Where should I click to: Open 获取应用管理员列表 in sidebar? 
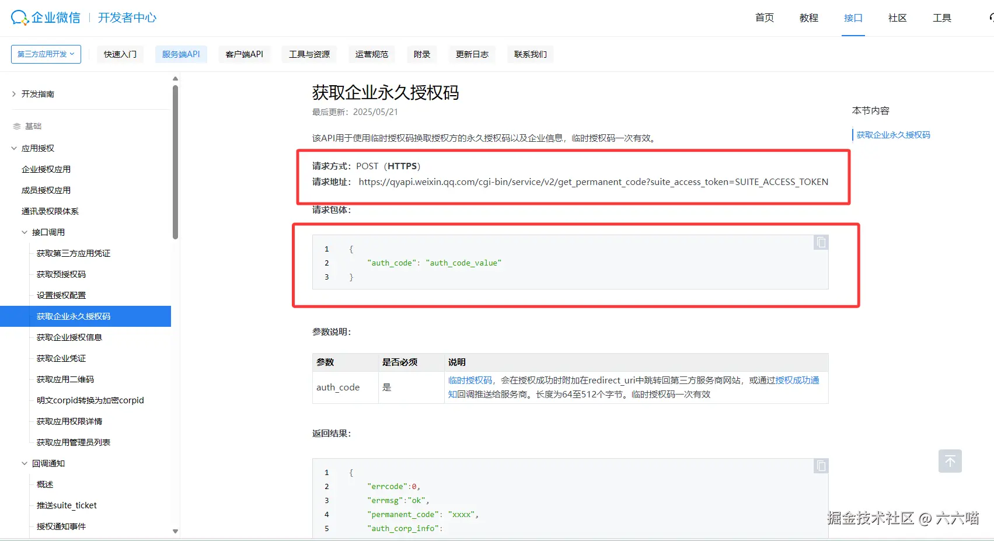(74, 442)
